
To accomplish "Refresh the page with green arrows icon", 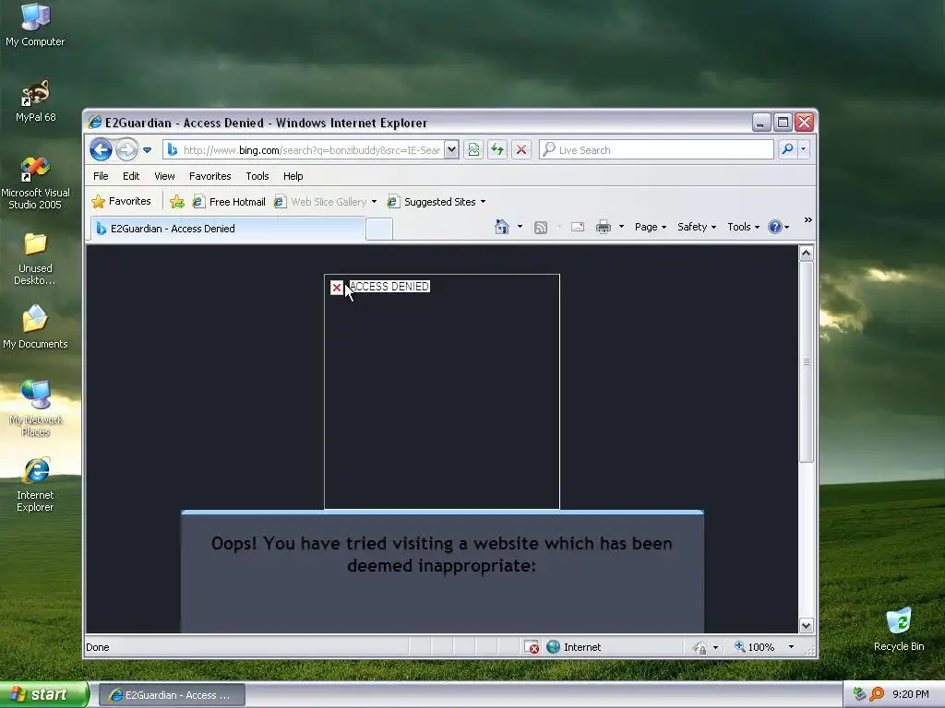I will click(x=497, y=149).
